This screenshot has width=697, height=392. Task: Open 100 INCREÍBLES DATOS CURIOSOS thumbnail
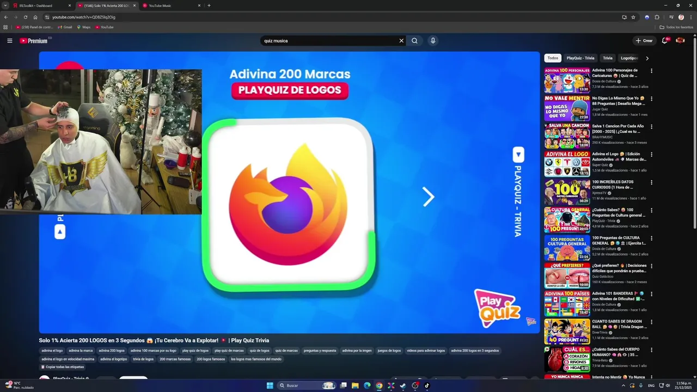coord(567,192)
